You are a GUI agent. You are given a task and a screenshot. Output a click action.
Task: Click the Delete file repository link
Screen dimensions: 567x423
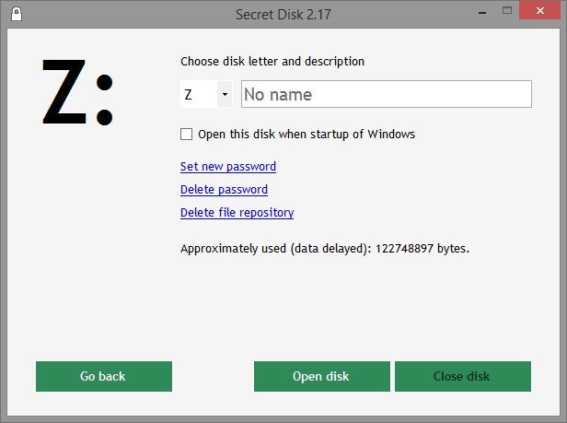click(237, 213)
